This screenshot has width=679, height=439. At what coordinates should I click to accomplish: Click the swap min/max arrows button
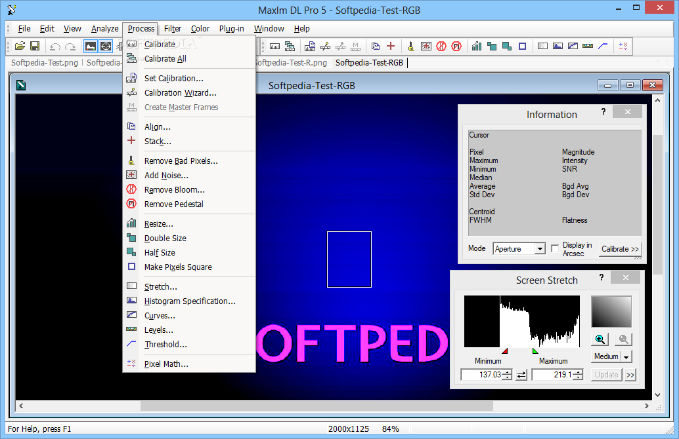coord(521,375)
